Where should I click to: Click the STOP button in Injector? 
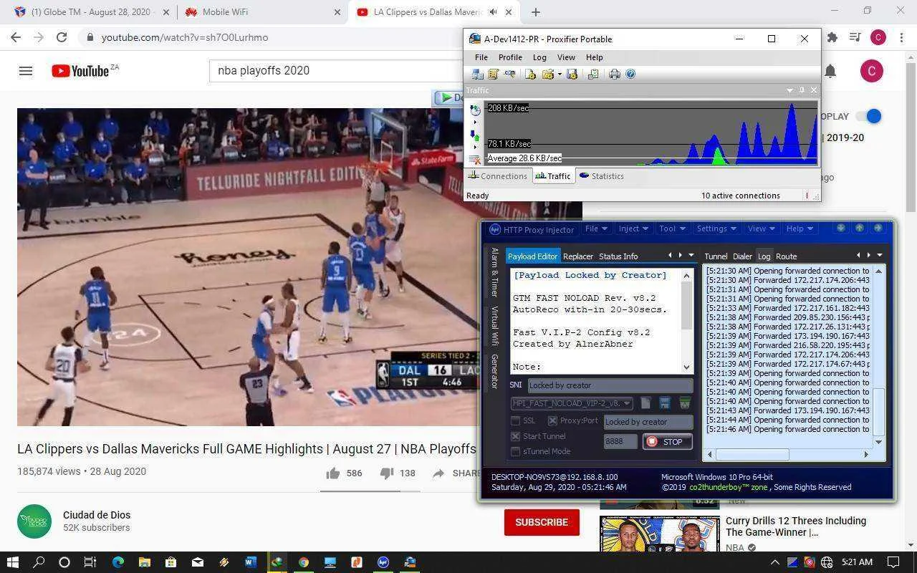(x=667, y=441)
